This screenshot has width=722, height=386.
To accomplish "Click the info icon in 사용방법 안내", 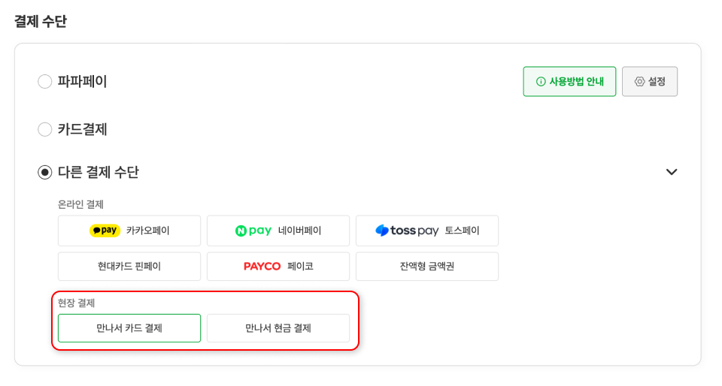I will click(541, 82).
